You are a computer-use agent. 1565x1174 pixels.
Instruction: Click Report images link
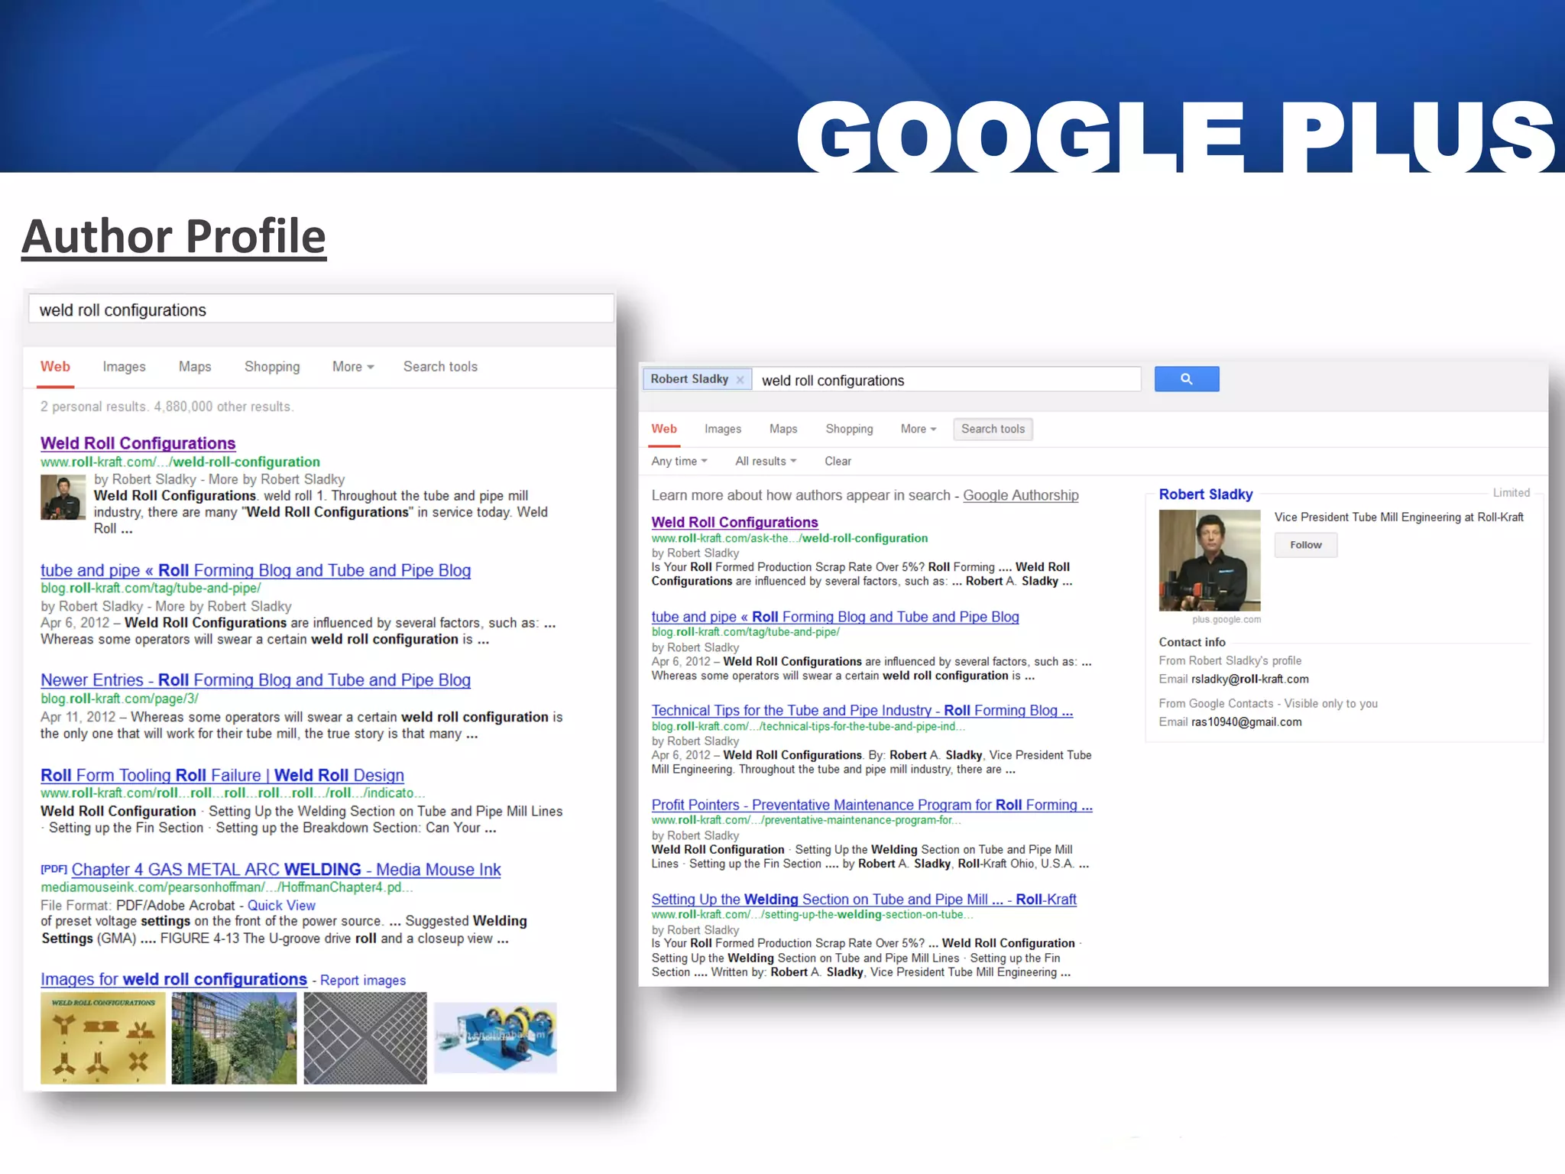(x=363, y=980)
